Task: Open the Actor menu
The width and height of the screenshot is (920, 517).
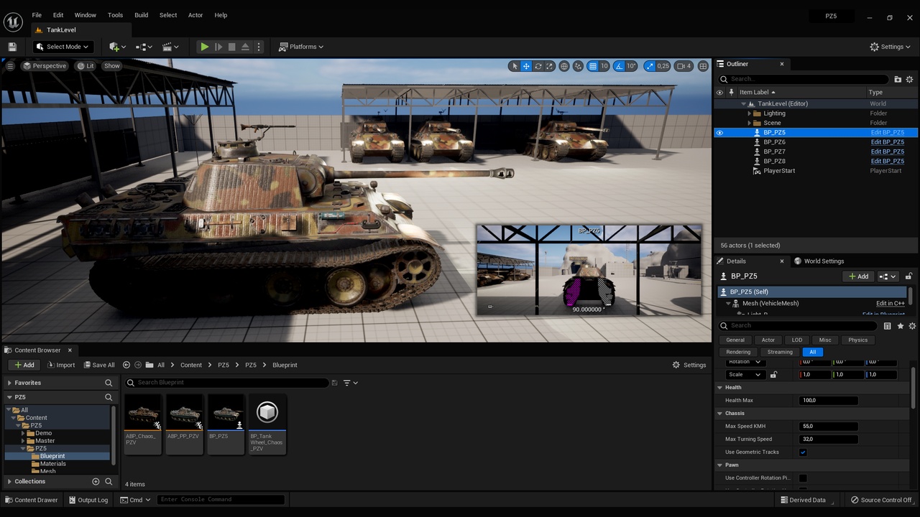Action: (195, 15)
